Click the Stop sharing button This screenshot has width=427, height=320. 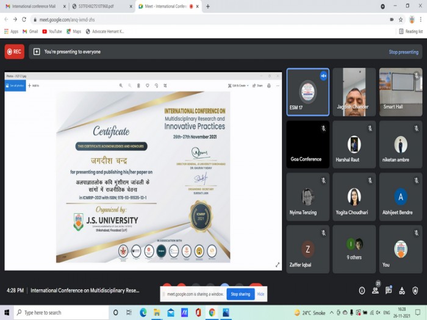tap(240, 294)
